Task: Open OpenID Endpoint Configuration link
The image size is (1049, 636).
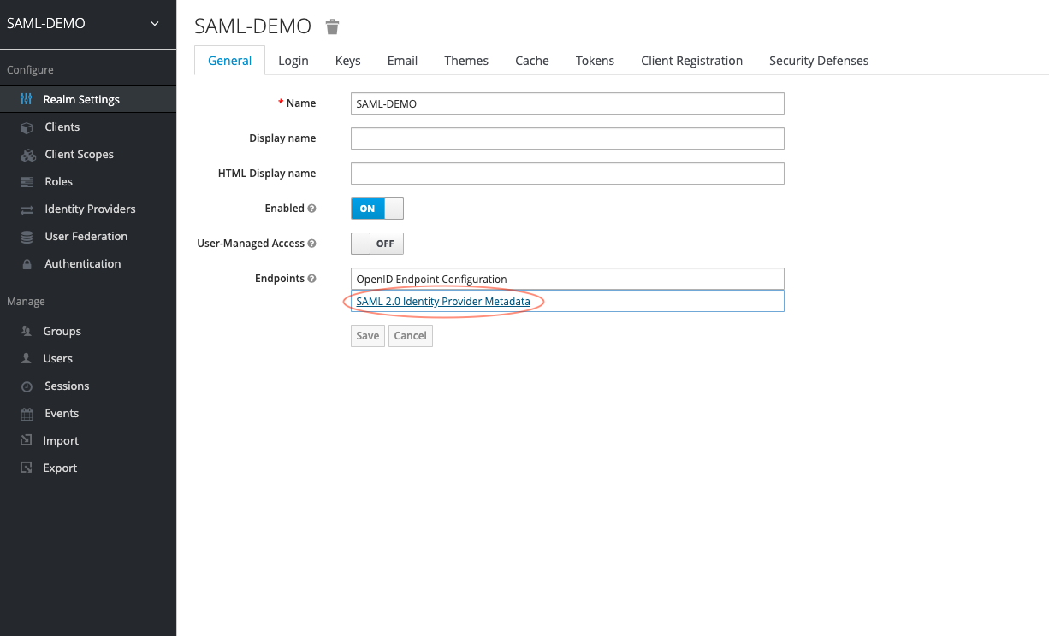Action: [x=431, y=280]
